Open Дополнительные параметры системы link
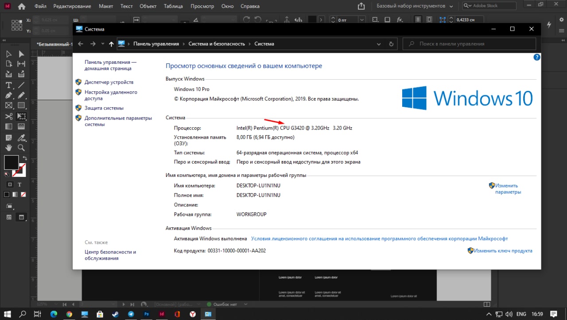The height and width of the screenshot is (320, 567). click(x=118, y=121)
